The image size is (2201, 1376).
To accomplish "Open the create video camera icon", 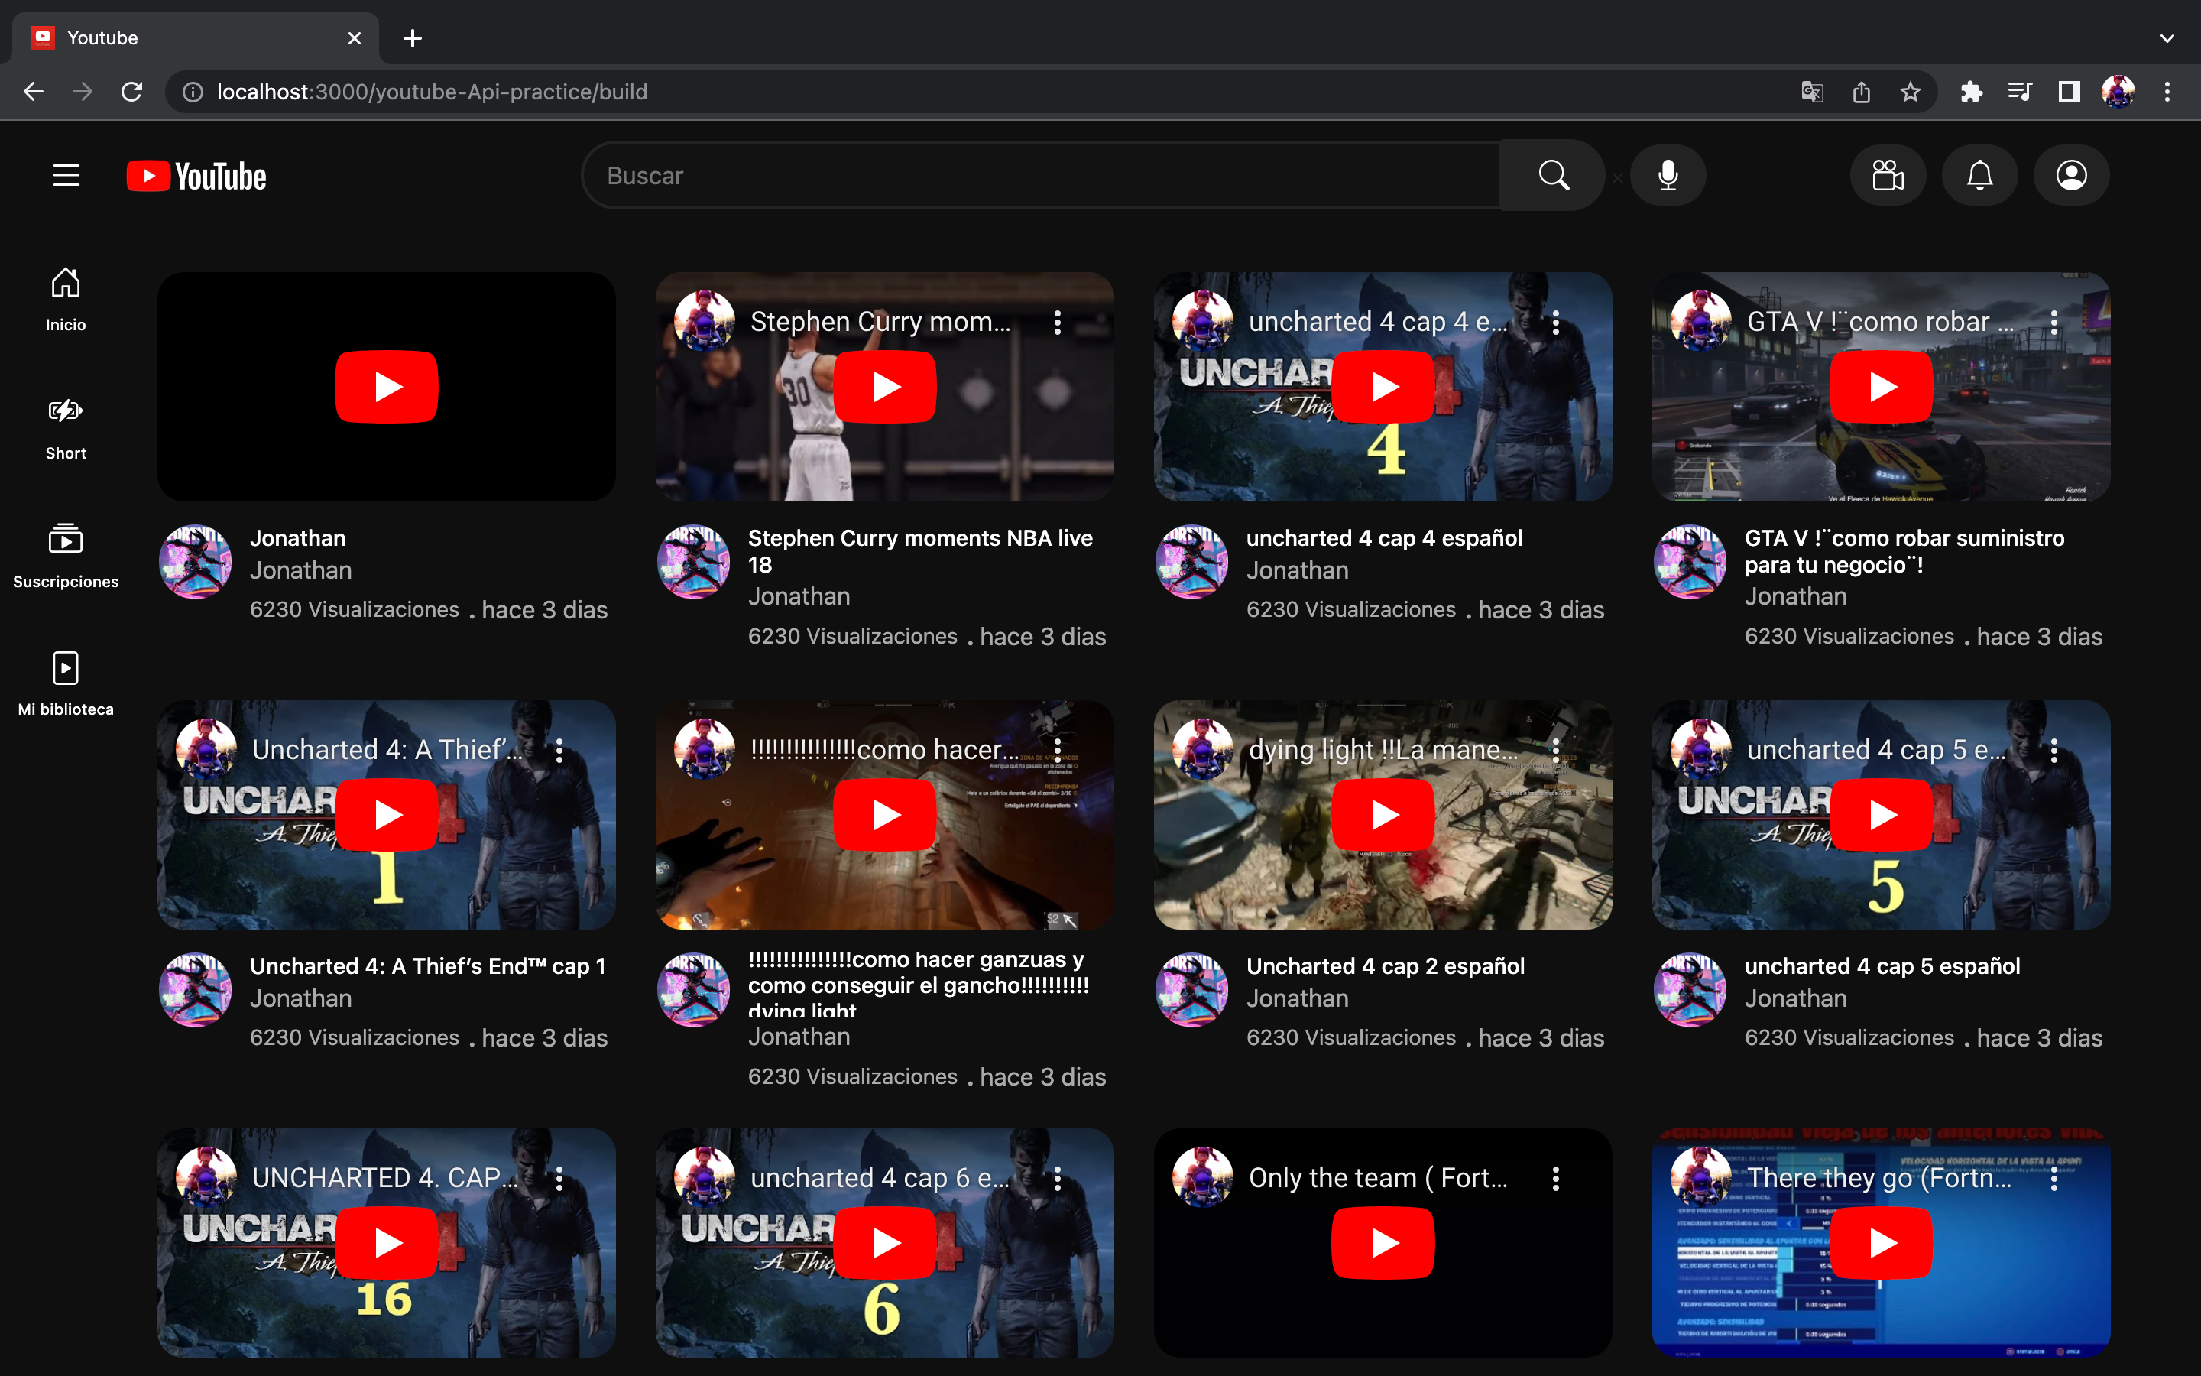I will (x=1887, y=176).
